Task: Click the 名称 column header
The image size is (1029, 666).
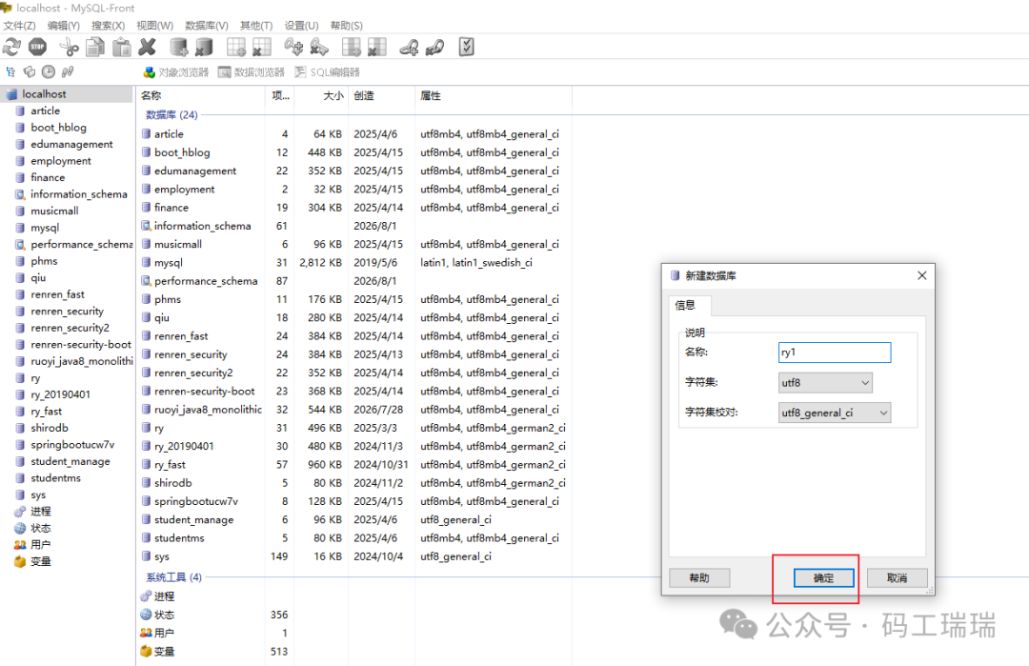Action: click(x=201, y=96)
